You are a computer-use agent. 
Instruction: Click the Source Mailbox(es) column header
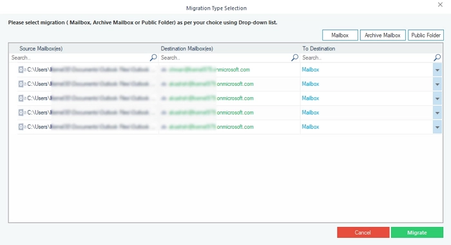[x=41, y=48]
